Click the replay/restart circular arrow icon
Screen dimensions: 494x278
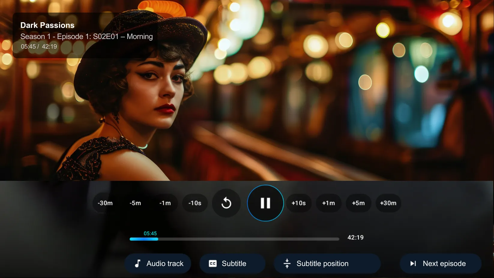[226, 203]
